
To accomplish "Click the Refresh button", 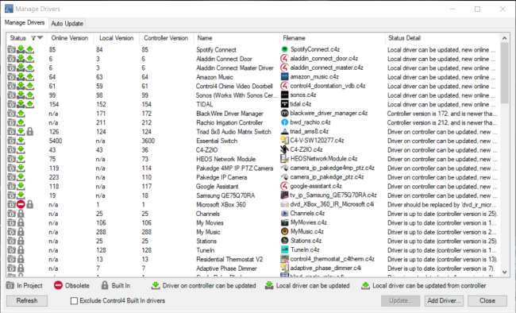I will (x=27, y=300).
